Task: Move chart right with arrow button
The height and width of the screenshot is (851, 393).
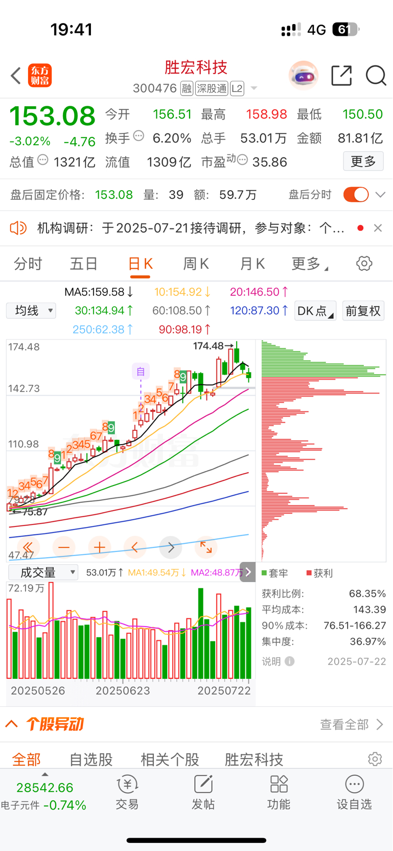Action: [171, 547]
